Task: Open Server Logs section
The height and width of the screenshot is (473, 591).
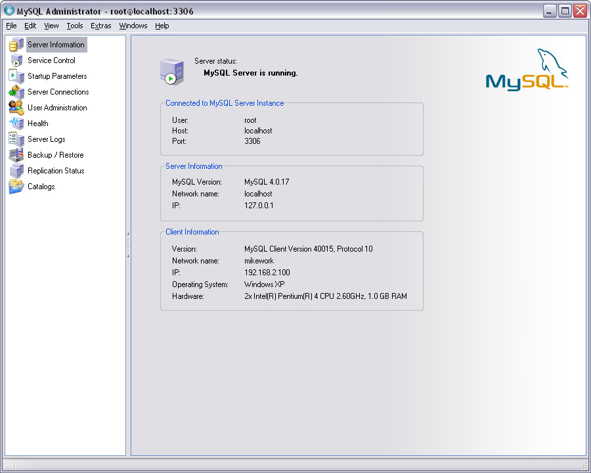Action: click(x=47, y=139)
